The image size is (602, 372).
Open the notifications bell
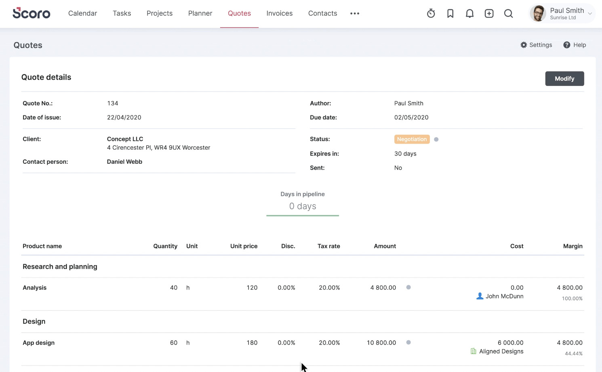pyautogui.click(x=469, y=13)
